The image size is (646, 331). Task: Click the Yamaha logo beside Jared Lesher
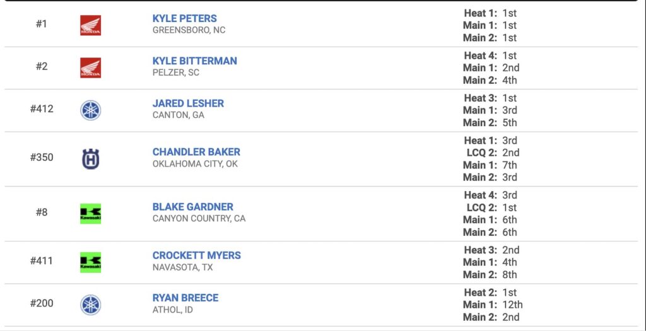click(91, 110)
